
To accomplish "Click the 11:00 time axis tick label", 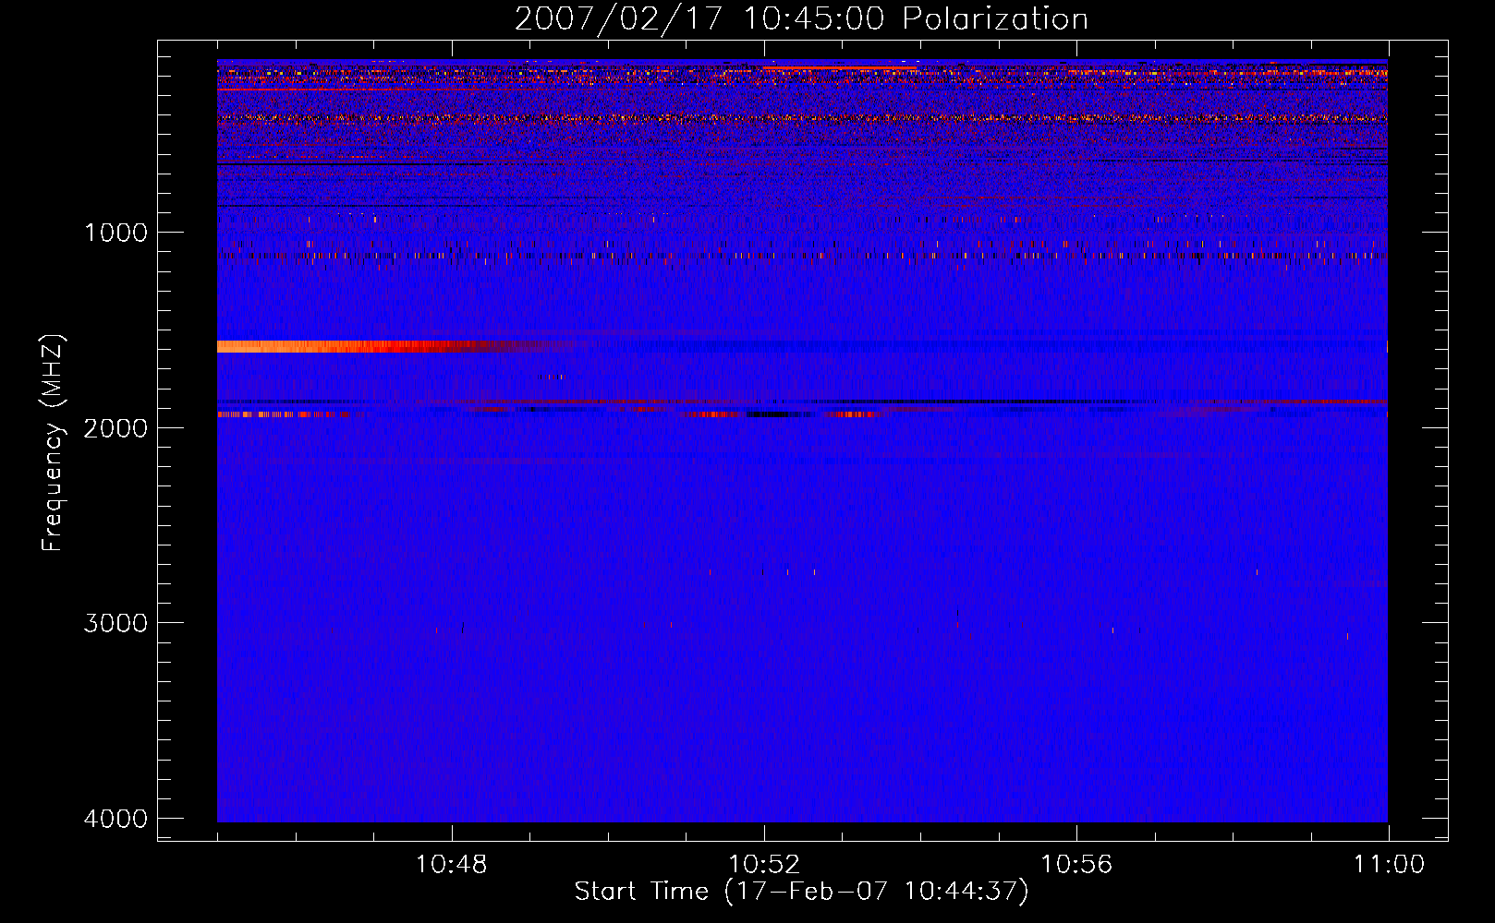I will tap(1389, 865).
